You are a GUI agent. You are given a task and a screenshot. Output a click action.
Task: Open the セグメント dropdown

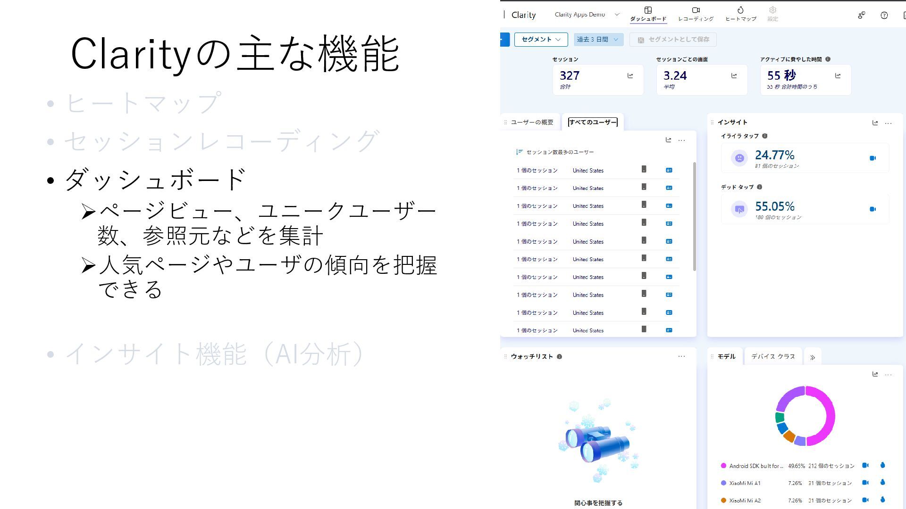pos(541,40)
